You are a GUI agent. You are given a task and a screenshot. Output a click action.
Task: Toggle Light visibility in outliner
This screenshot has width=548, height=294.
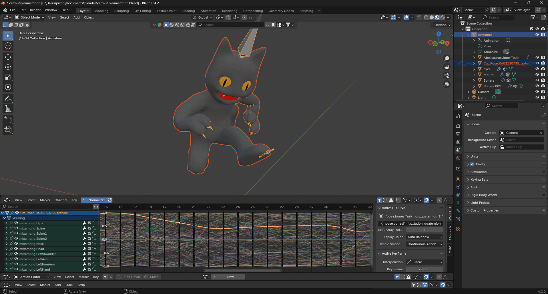(x=537, y=98)
